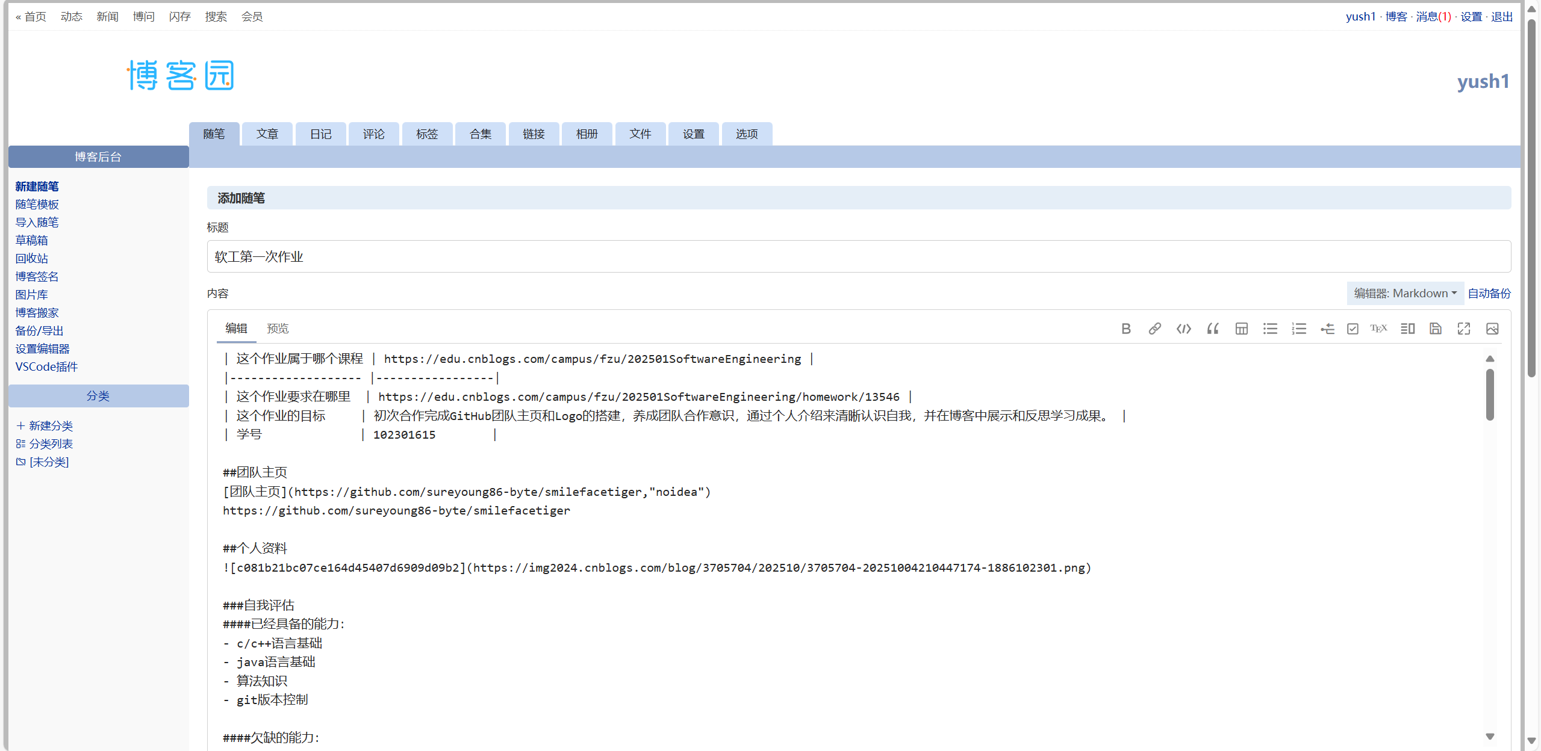
Task: Toggle the side-by-side preview layout
Action: 1407,329
